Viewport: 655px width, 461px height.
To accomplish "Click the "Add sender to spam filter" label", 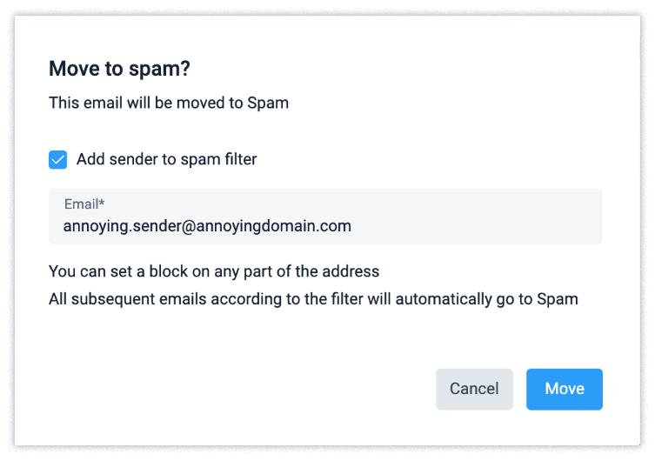I will click(x=166, y=159).
